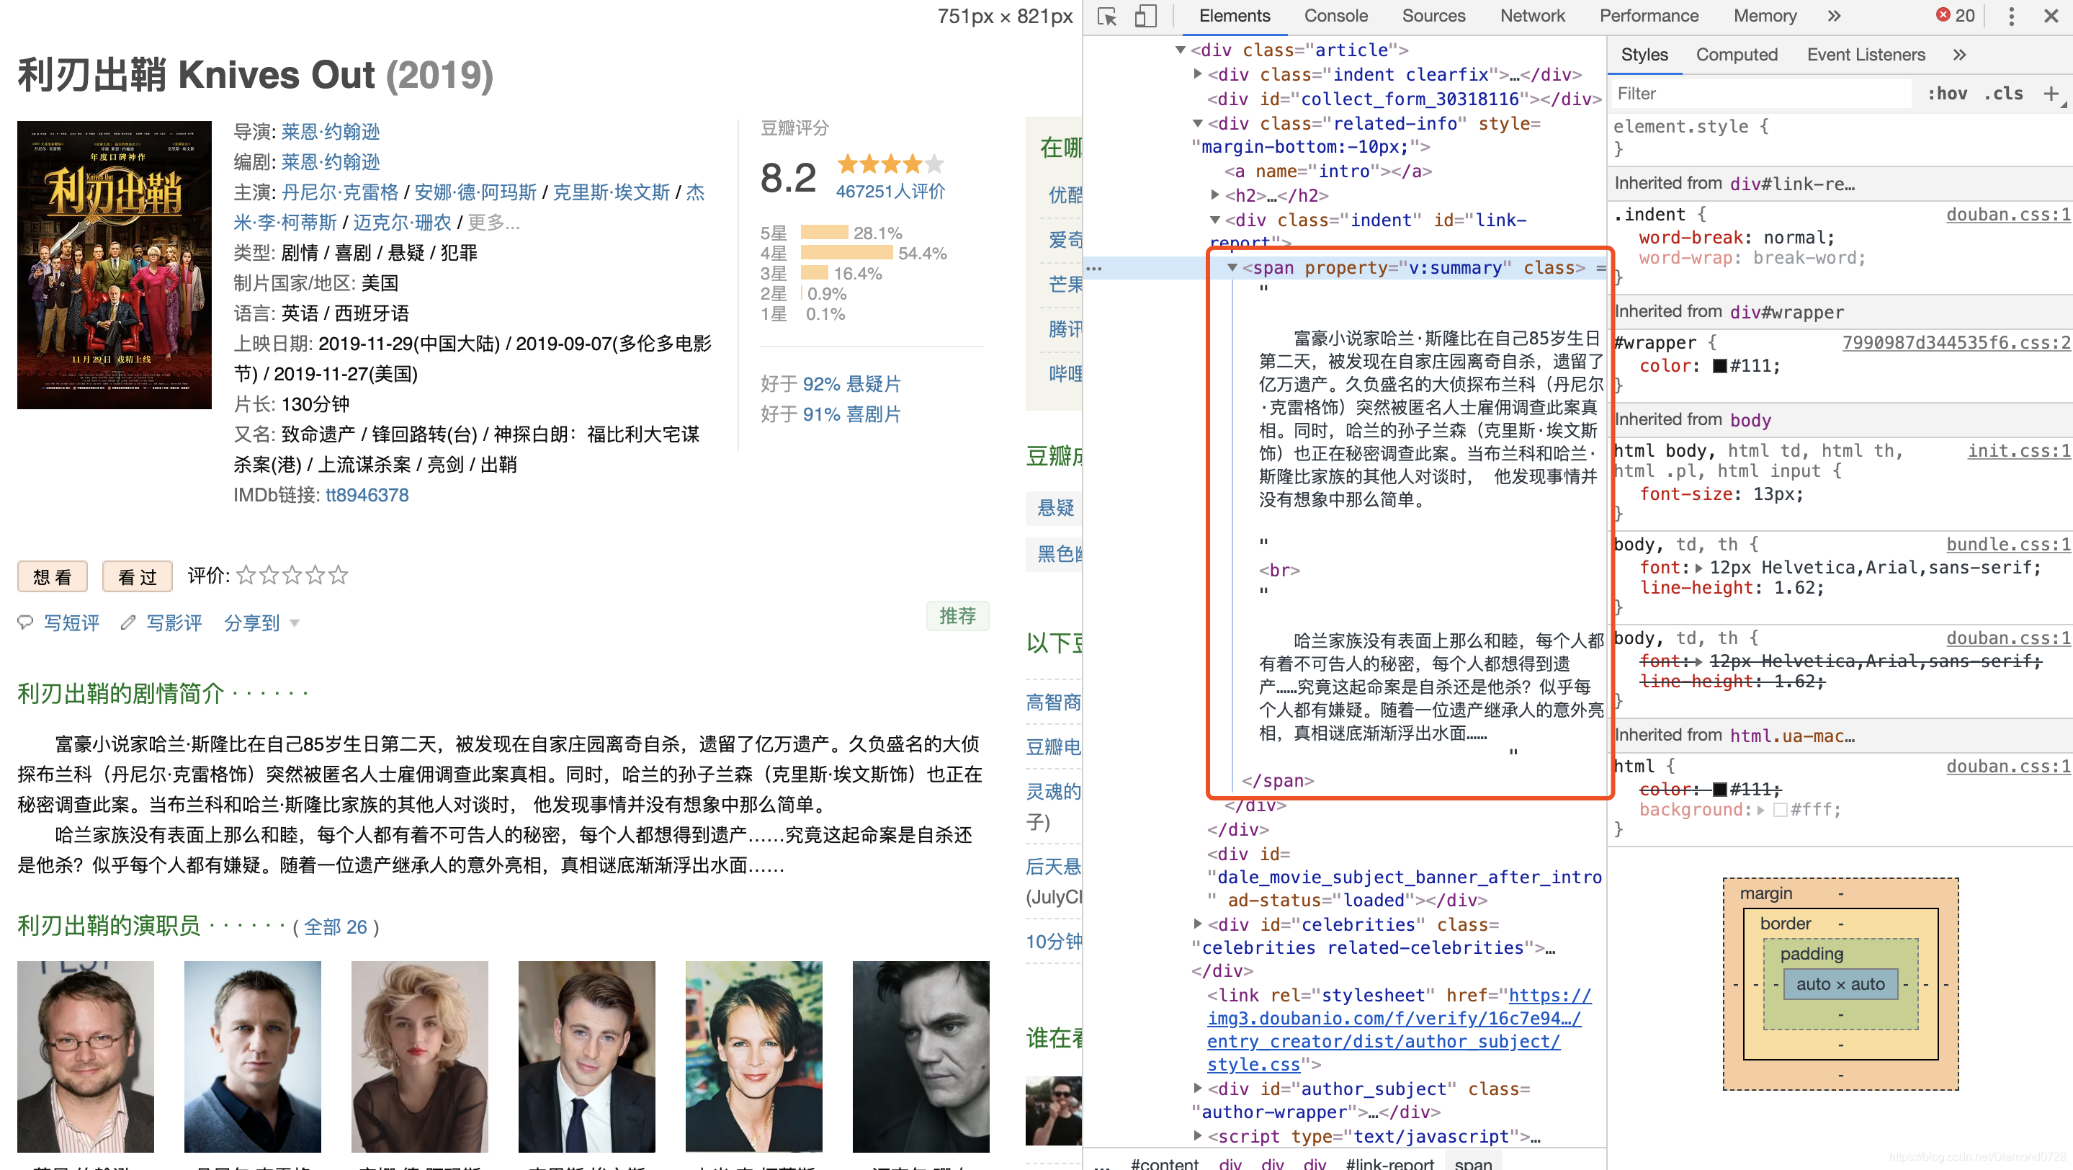The height and width of the screenshot is (1170, 2073).
Task: Open the Sources tab
Action: [x=1433, y=16]
